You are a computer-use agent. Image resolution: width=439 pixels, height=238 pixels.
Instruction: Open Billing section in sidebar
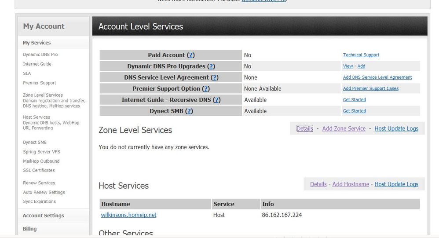29,229
